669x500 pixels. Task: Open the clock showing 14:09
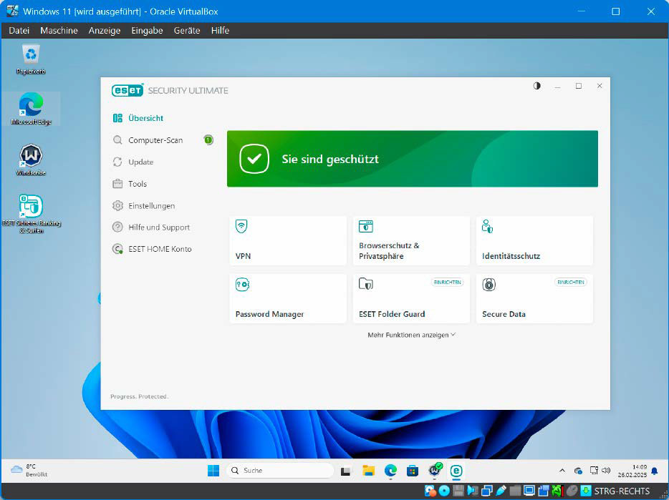[632, 471]
